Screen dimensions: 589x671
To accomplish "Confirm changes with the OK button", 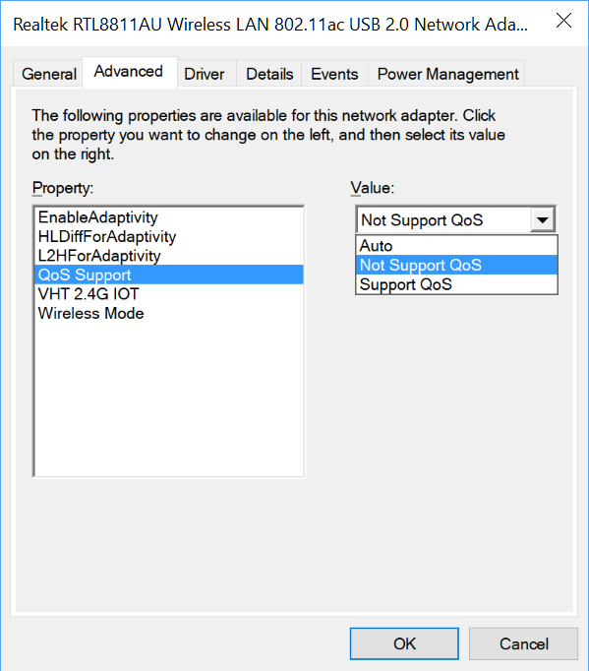I will [x=404, y=643].
